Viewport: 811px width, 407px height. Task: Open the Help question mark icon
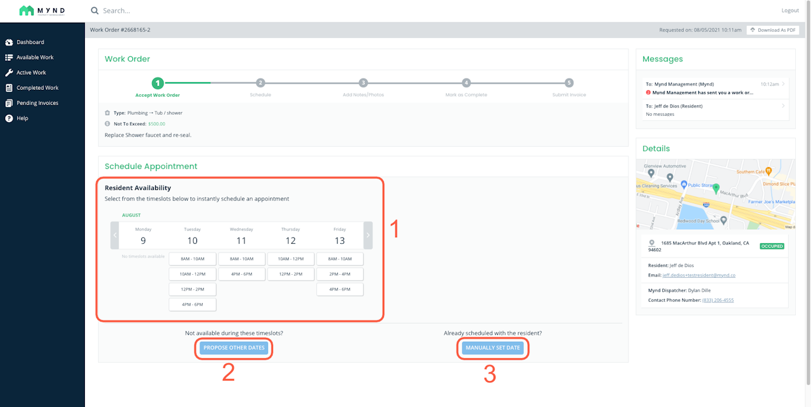coord(9,118)
